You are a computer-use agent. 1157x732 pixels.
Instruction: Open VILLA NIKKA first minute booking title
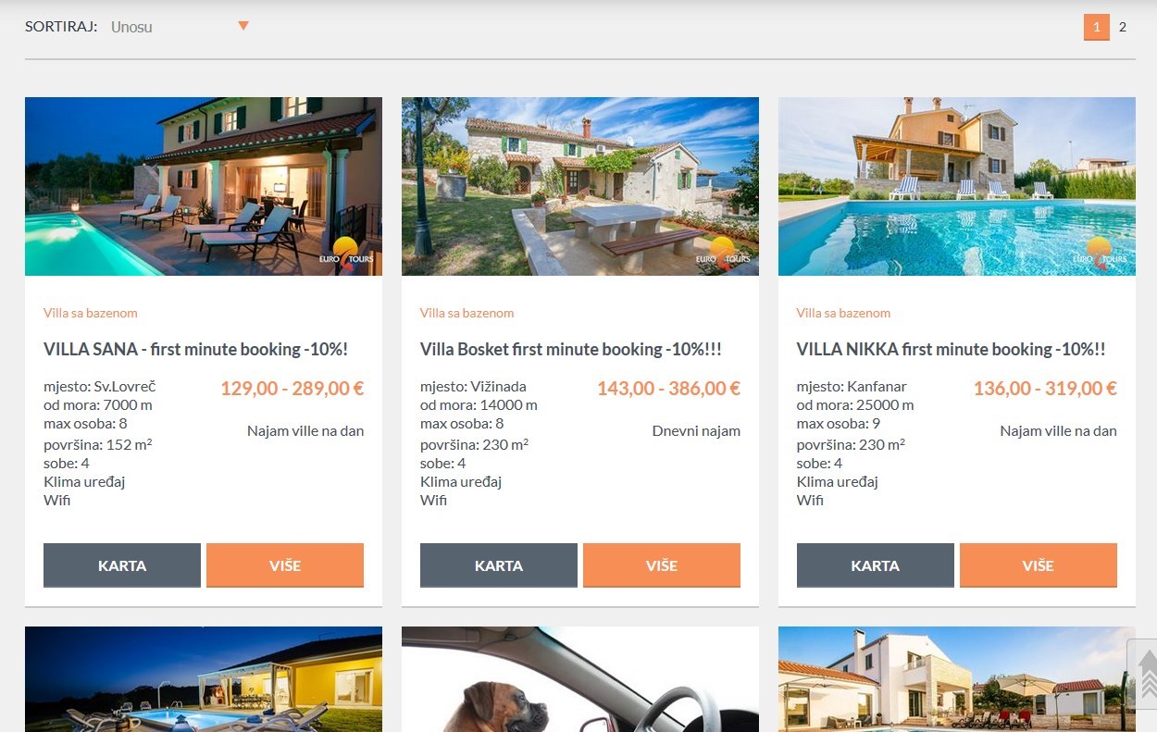tap(952, 350)
